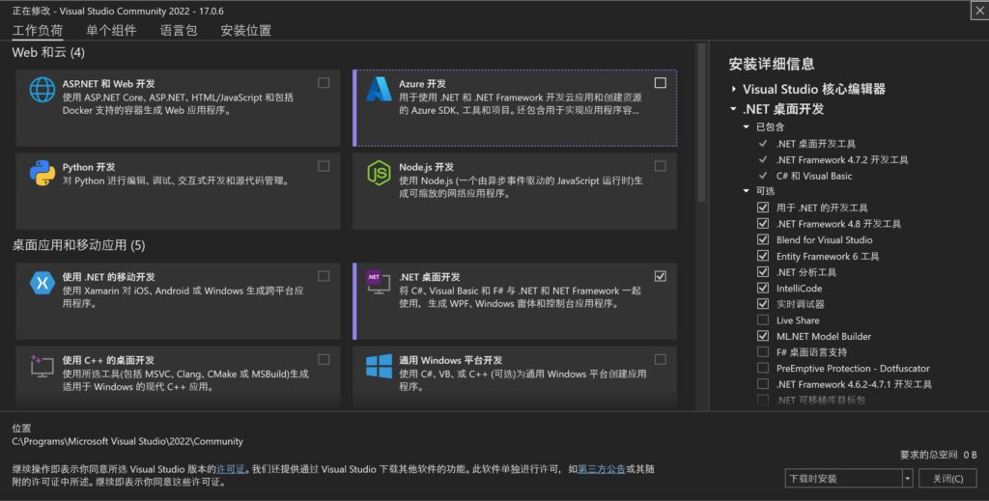Click the Node.js hexagon icon

[379, 173]
